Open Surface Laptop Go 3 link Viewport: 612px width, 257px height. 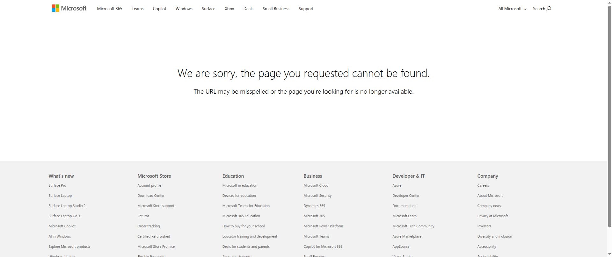coord(64,216)
